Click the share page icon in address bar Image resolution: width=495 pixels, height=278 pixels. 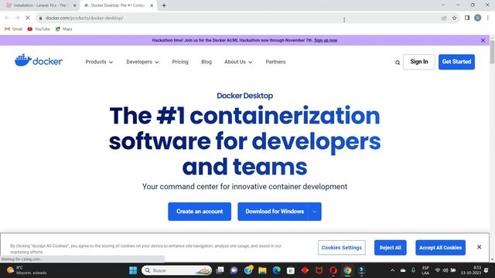click(444, 18)
